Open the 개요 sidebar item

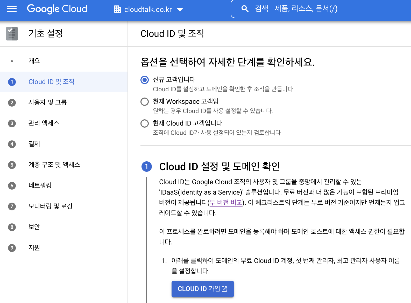[64, 61]
